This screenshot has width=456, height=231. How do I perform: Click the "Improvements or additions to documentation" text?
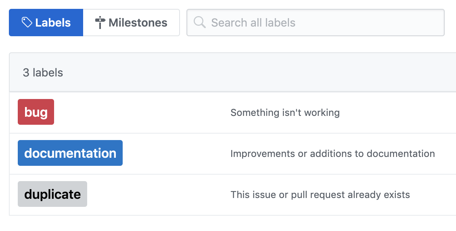click(333, 153)
